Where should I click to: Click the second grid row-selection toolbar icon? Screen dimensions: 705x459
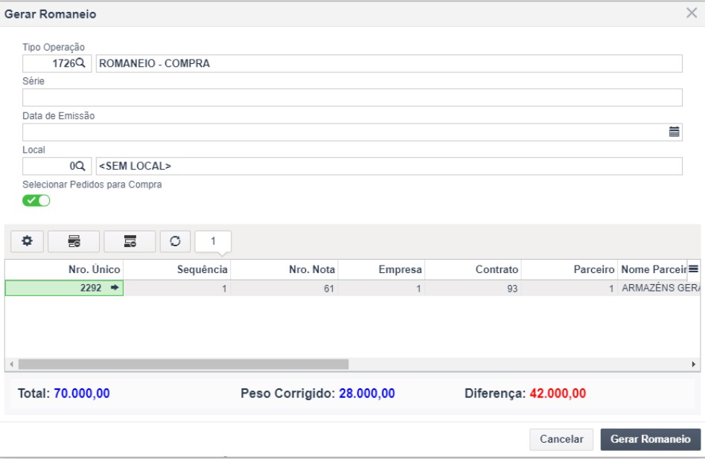pos(130,241)
